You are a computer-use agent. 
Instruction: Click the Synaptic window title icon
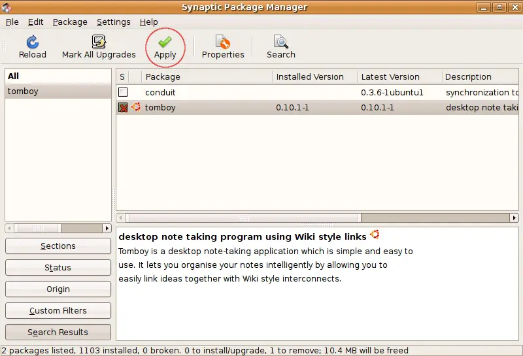(x=6, y=7)
